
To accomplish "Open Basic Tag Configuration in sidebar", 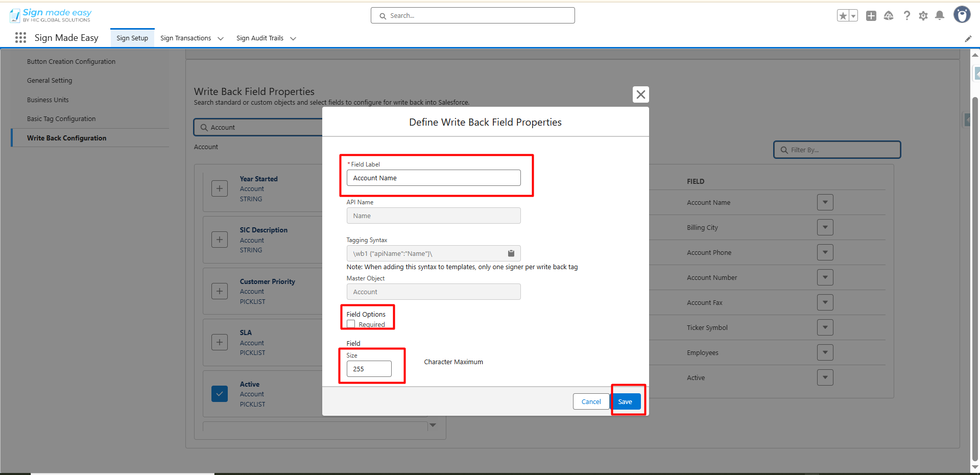I will [x=61, y=119].
